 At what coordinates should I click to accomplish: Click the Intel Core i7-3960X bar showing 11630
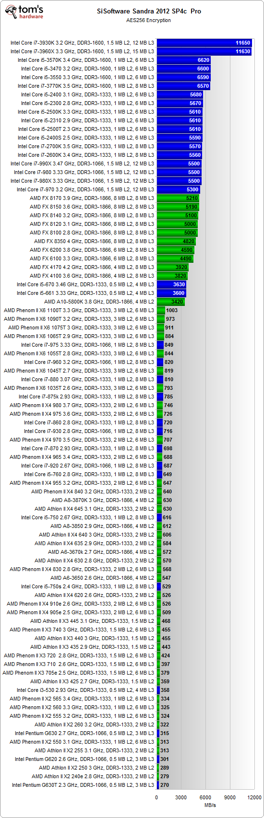point(204,51)
